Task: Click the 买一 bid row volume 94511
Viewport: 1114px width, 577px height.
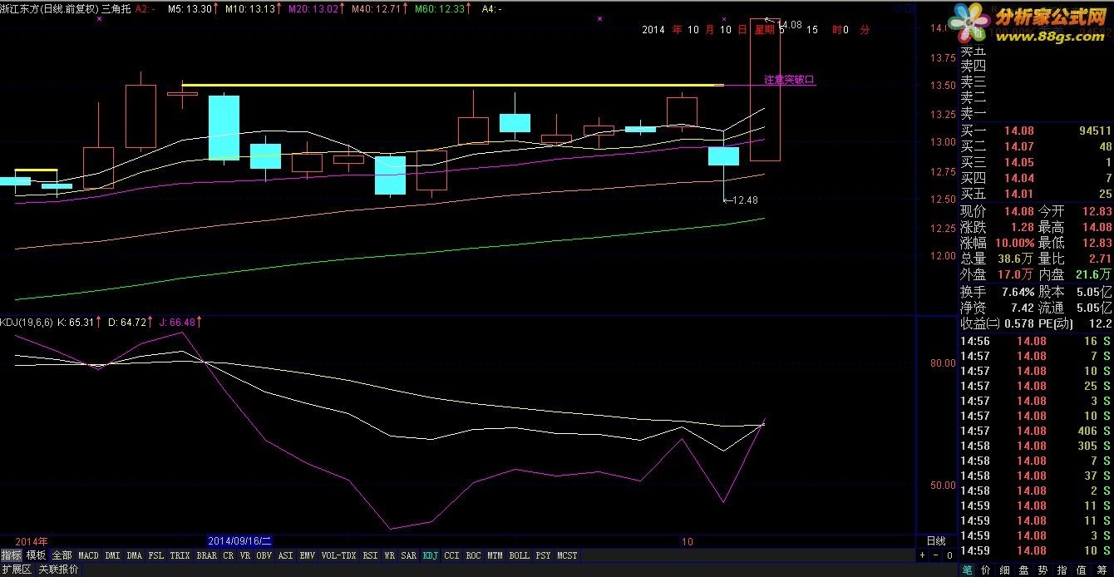Action: [x=1094, y=131]
